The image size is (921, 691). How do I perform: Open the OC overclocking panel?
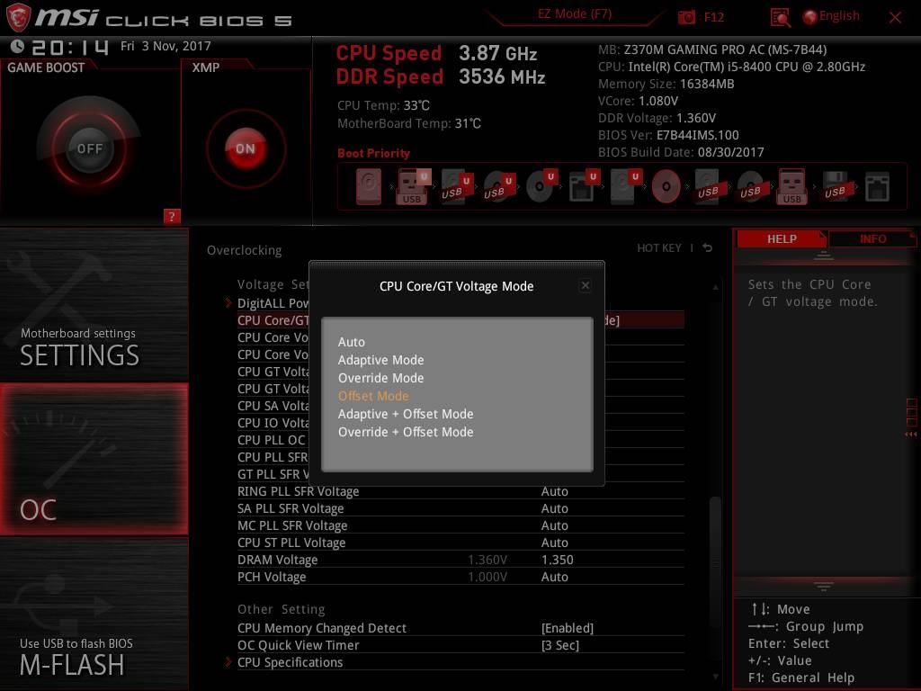click(x=94, y=459)
